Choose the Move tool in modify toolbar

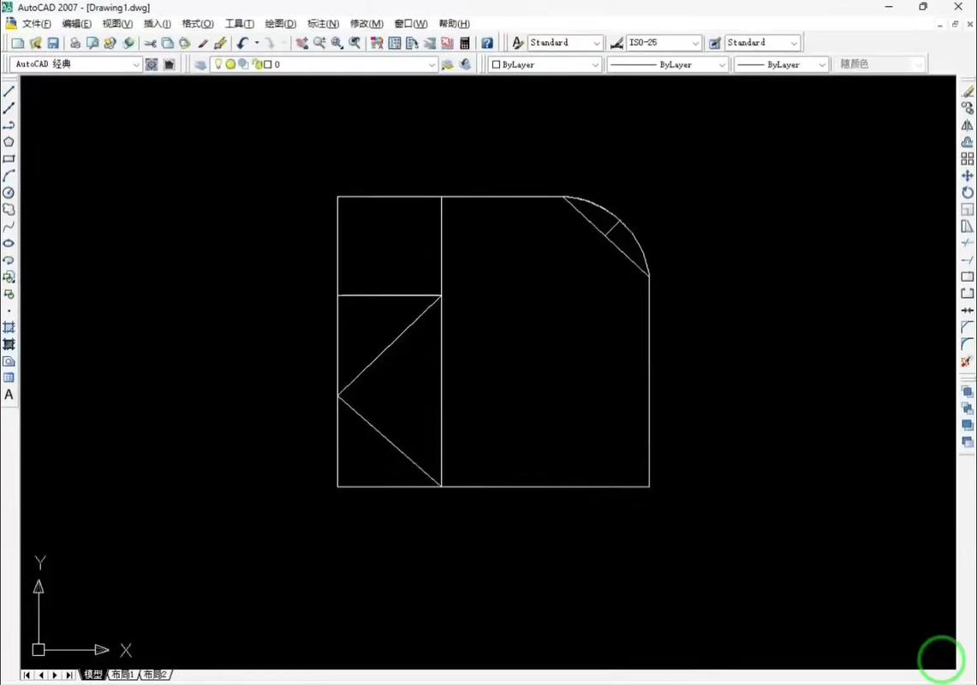[968, 176]
